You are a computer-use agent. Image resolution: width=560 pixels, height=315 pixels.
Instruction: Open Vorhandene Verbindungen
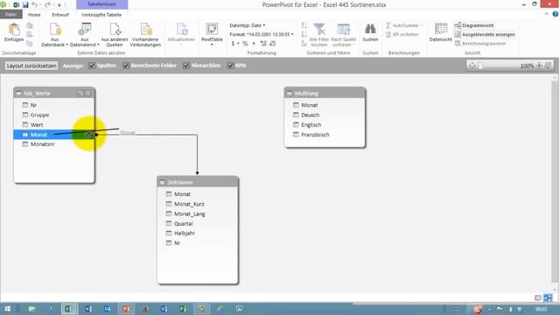click(x=145, y=35)
